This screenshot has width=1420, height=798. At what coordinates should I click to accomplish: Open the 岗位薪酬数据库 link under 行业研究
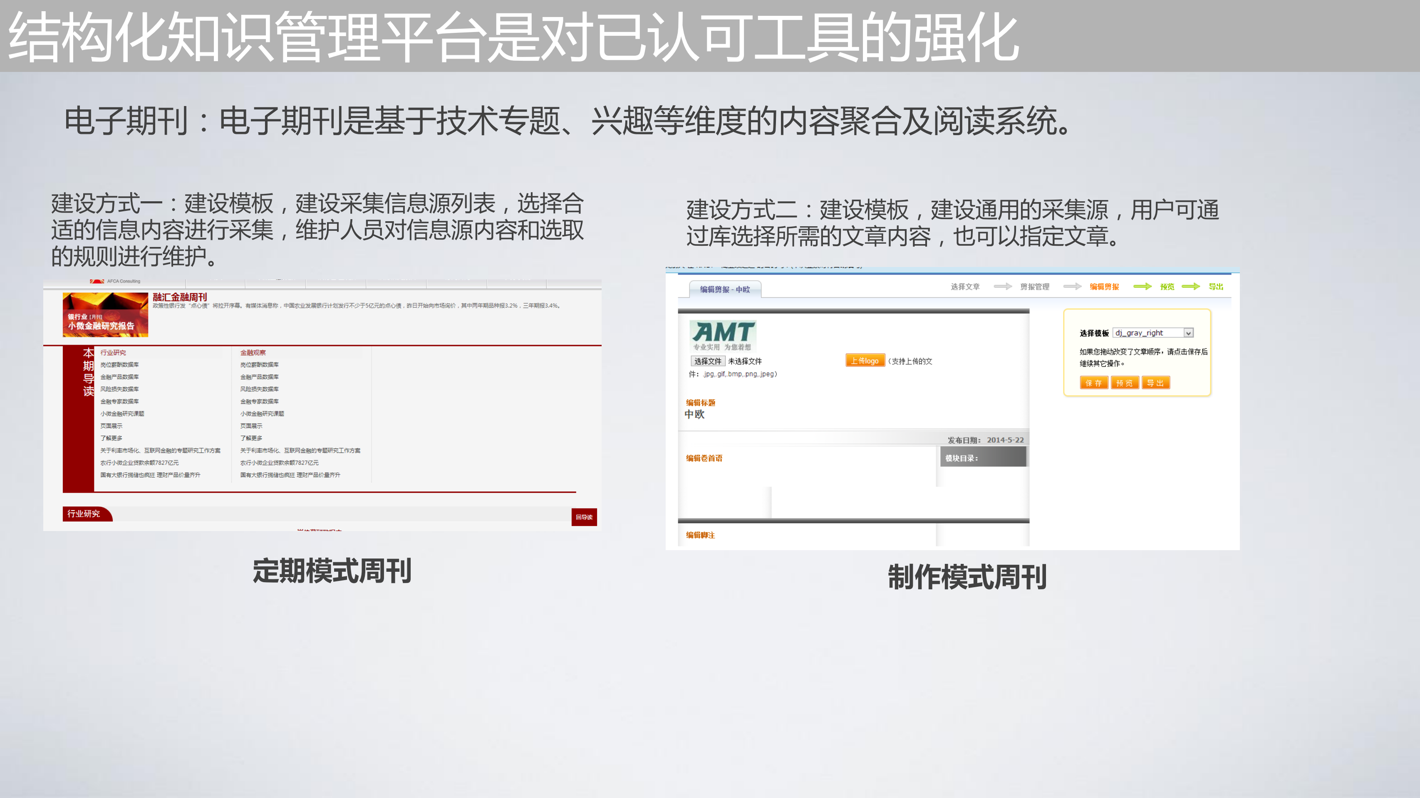click(x=121, y=364)
